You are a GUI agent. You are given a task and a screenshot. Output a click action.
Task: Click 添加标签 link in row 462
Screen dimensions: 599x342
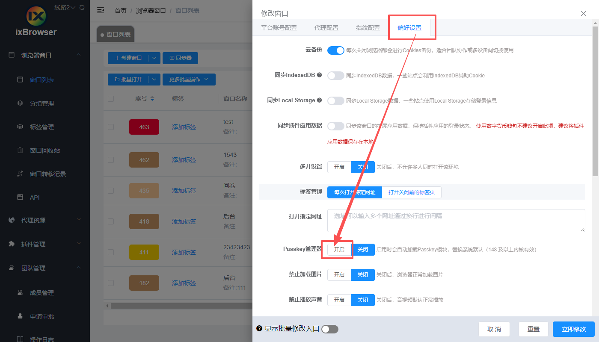coord(184,160)
